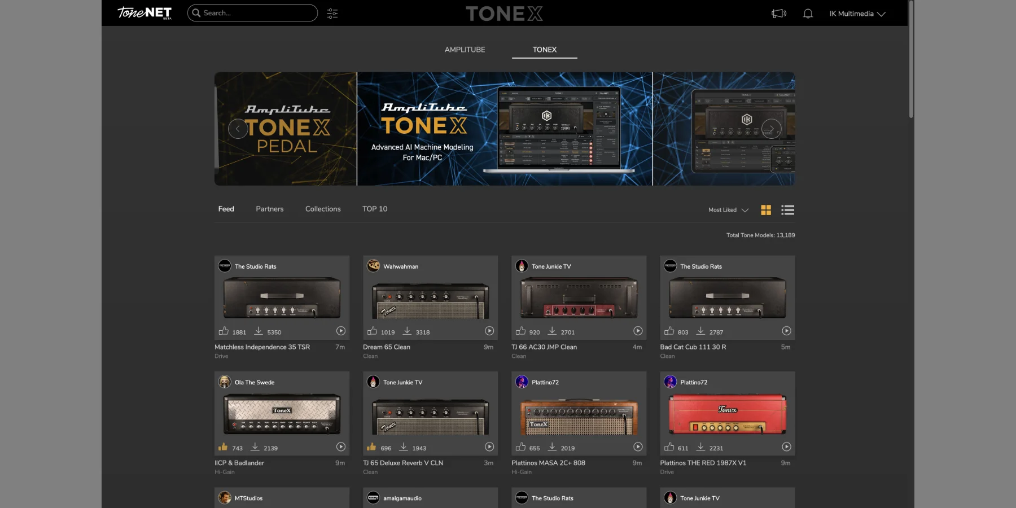
Task: Open the IK Multimedia account menu
Action: 857,14
